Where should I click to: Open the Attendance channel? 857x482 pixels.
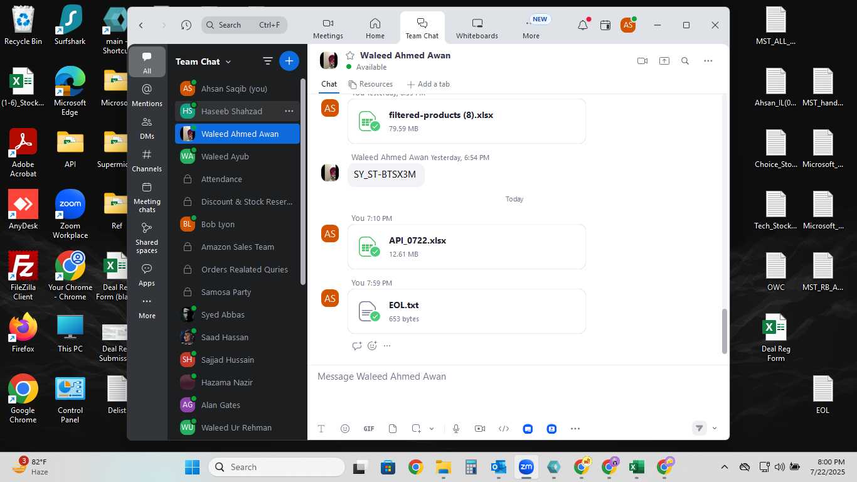coord(237,179)
